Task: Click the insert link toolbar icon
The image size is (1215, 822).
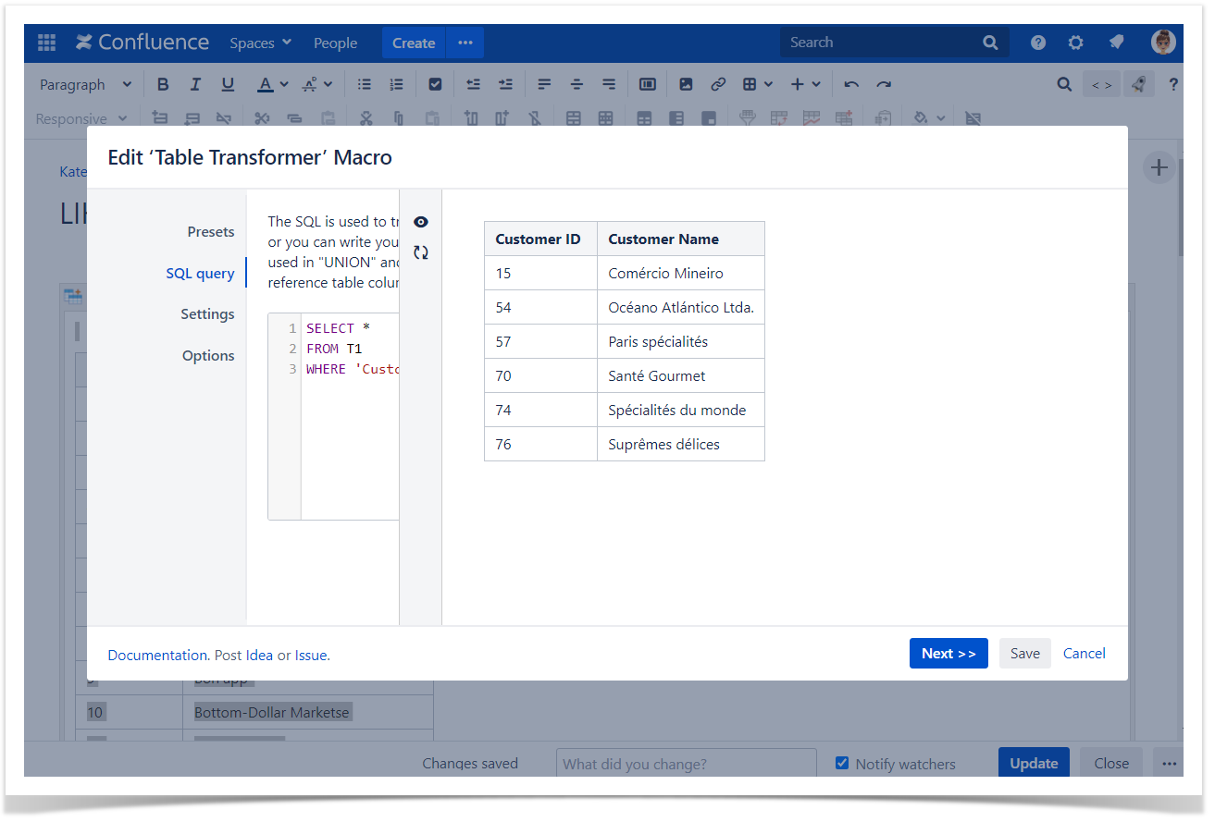Action: (718, 84)
